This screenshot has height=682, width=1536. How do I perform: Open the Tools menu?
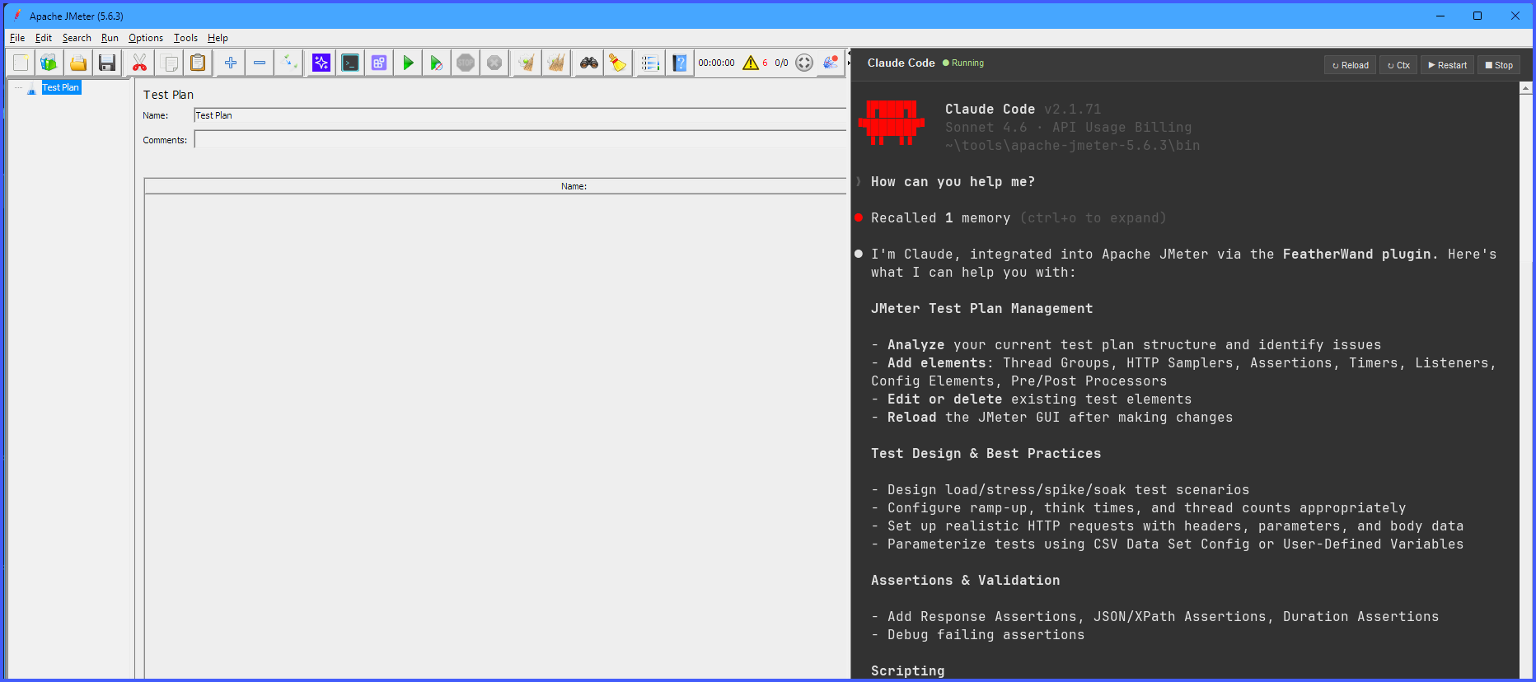coord(185,38)
